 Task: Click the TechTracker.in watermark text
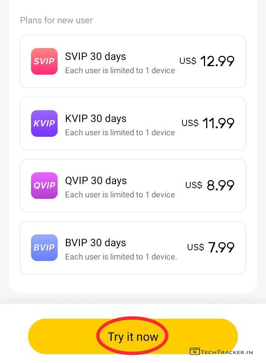[x=227, y=352]
